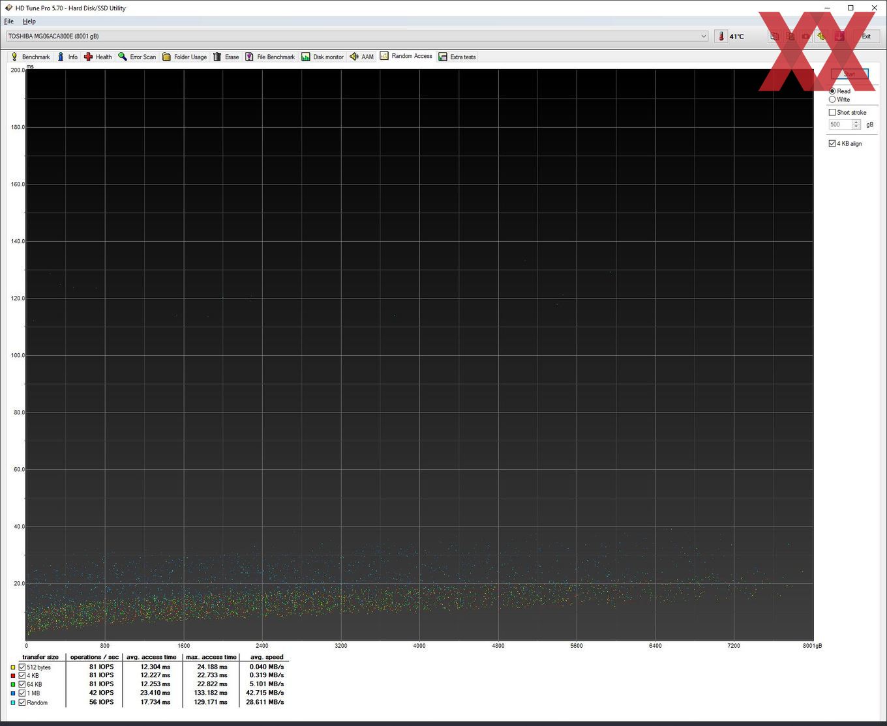Uncheck the Random transfer size checkbox
This screenshot has width=887, height=726.
22,703
